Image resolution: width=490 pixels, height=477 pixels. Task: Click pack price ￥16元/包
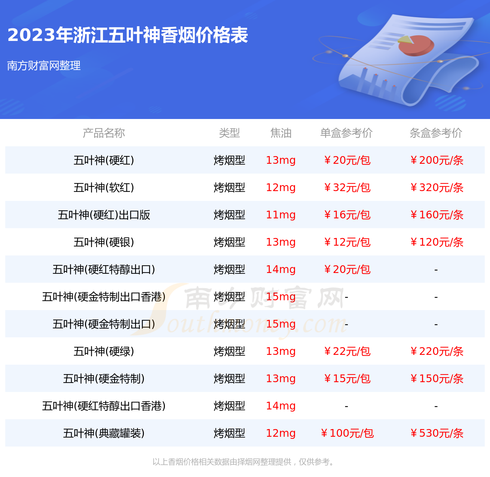click(346, 215)
